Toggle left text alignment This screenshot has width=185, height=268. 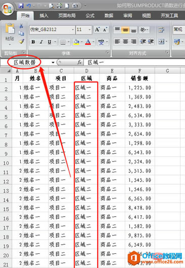(117, 42)
